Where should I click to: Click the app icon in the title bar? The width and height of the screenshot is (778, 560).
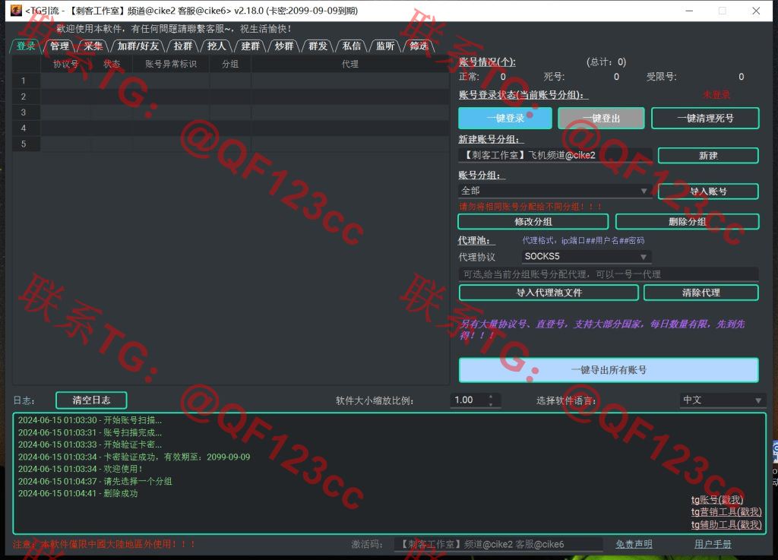coord(16,11)
